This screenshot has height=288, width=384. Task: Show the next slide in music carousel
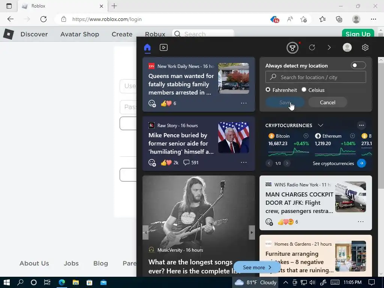[x=252, y=232]
